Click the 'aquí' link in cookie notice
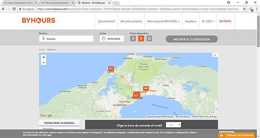Image resolution: width=260 pixels, height=138 pixels. click(49, 135)
